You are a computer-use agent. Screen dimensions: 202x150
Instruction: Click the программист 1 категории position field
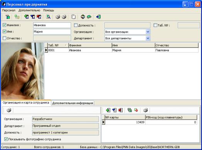[66, 133]
